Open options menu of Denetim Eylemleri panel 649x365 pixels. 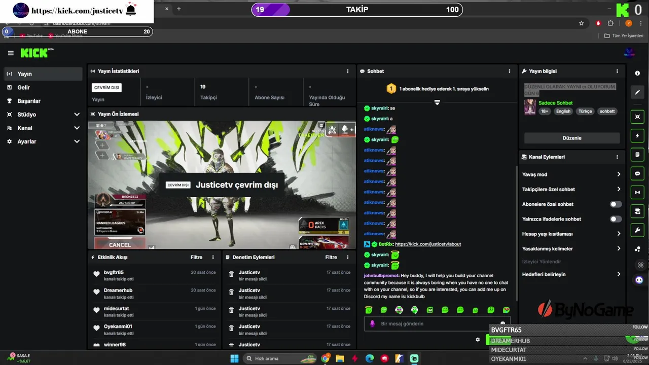tap(348, 258)
